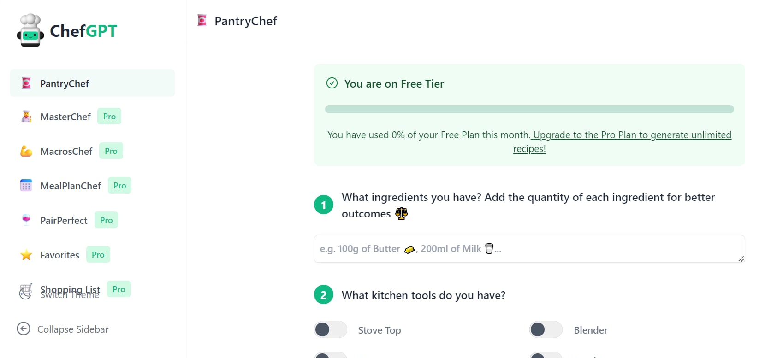
Task: Click the MacrosChef flexed arm icon
Action: 26,151
